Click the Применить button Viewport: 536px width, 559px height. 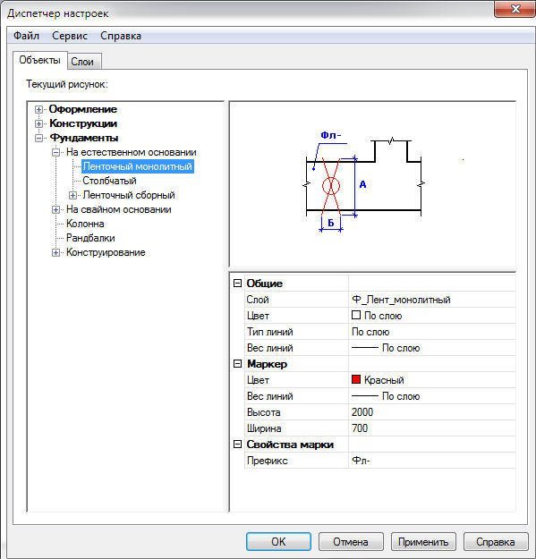pyautogui.click(x=423, y=542)
